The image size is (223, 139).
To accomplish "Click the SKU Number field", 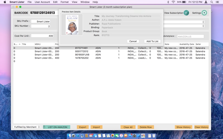I will [x=41, y=26].
